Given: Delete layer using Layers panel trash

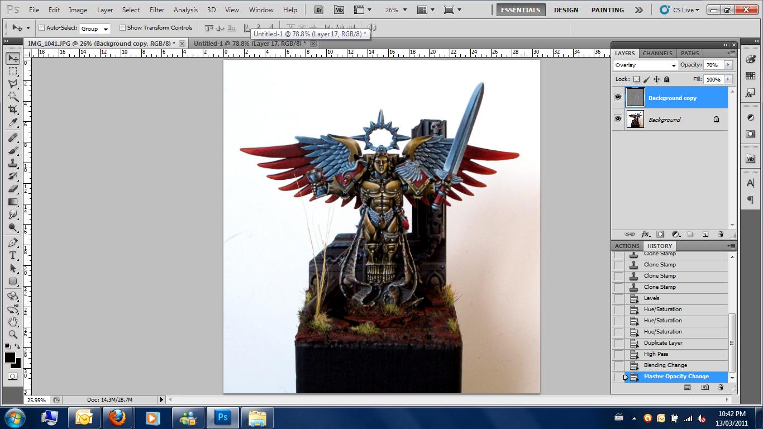Looking at the screenshot, I should [721, 234].
